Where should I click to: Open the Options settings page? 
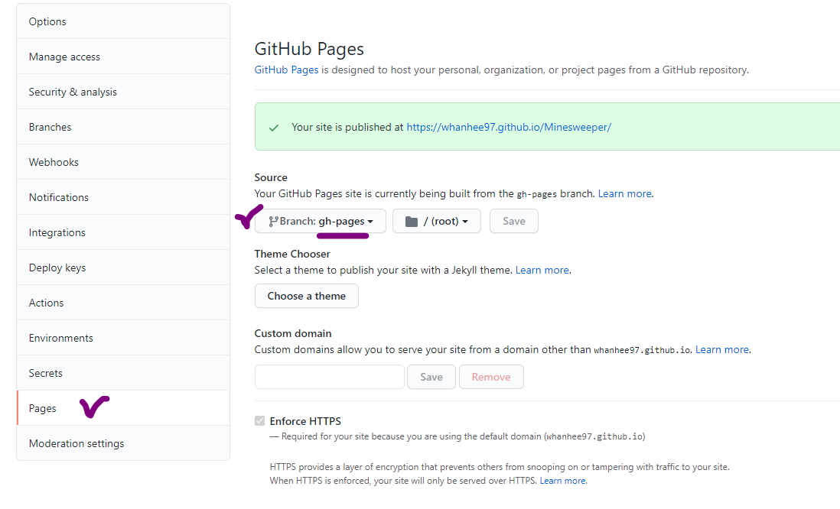pos(123,21)
